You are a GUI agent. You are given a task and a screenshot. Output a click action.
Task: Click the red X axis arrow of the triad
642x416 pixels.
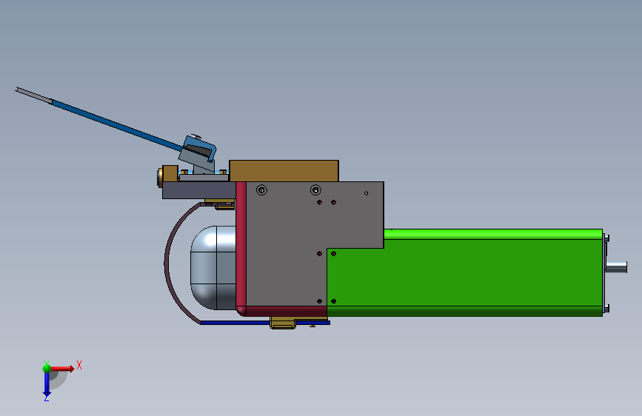pos(62,369)
